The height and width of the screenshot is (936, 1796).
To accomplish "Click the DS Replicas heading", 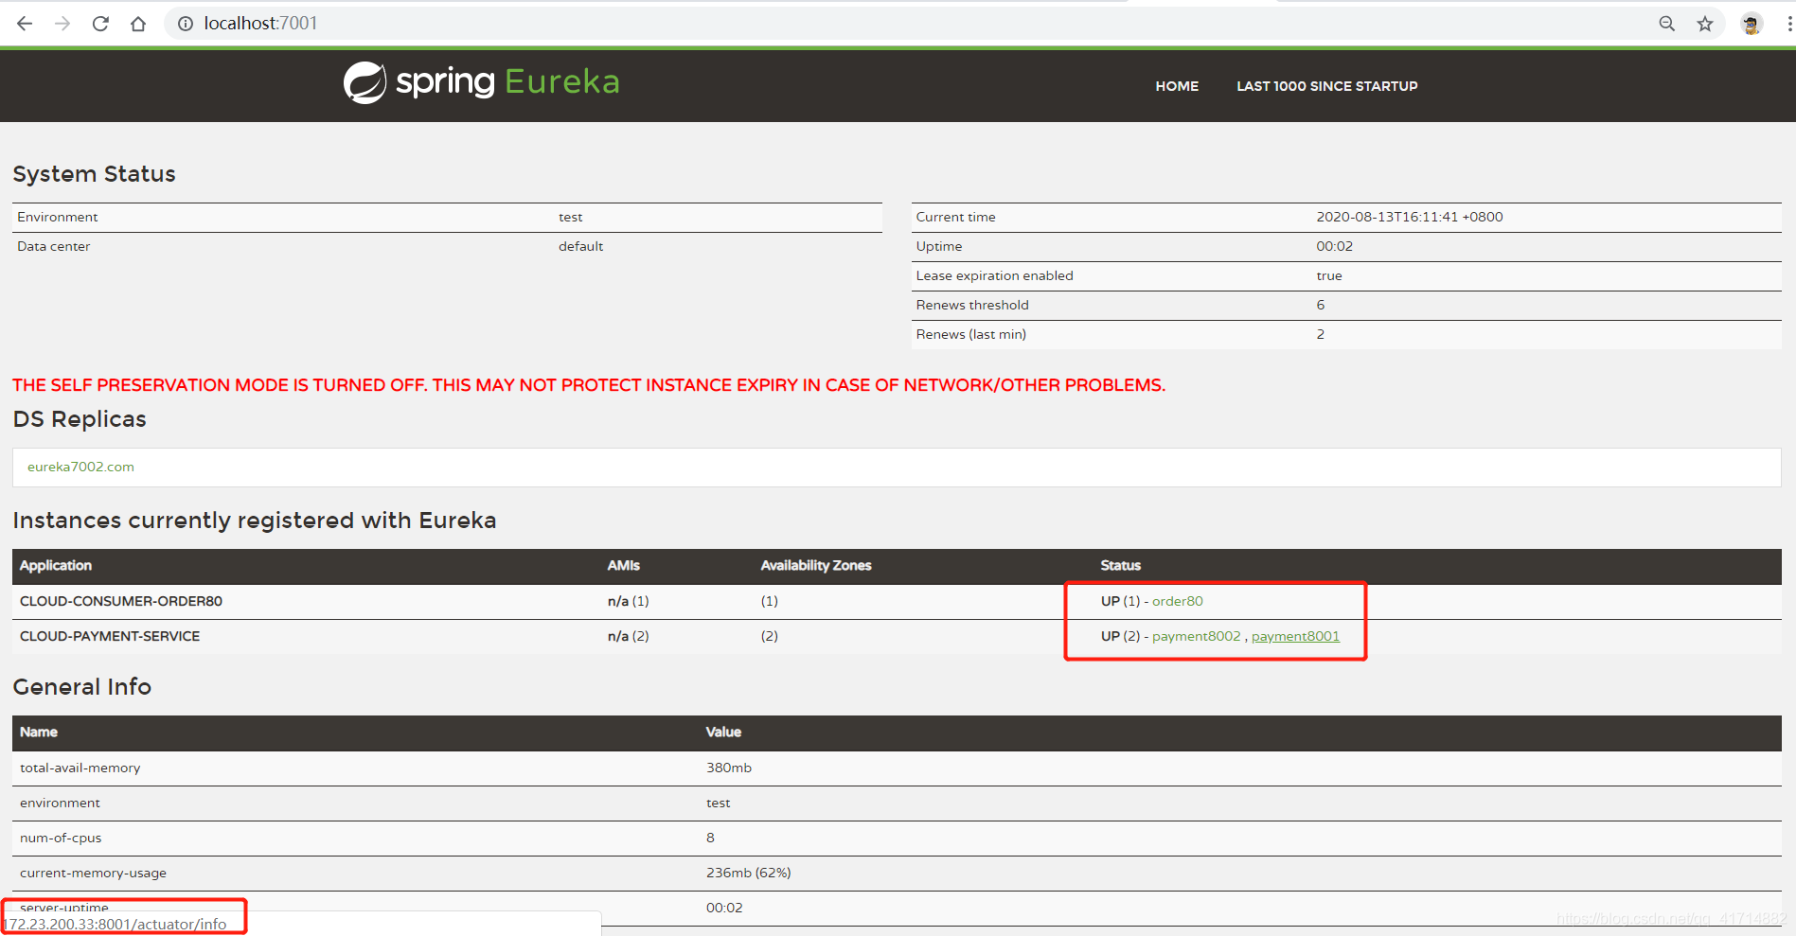I will point(80,419).
